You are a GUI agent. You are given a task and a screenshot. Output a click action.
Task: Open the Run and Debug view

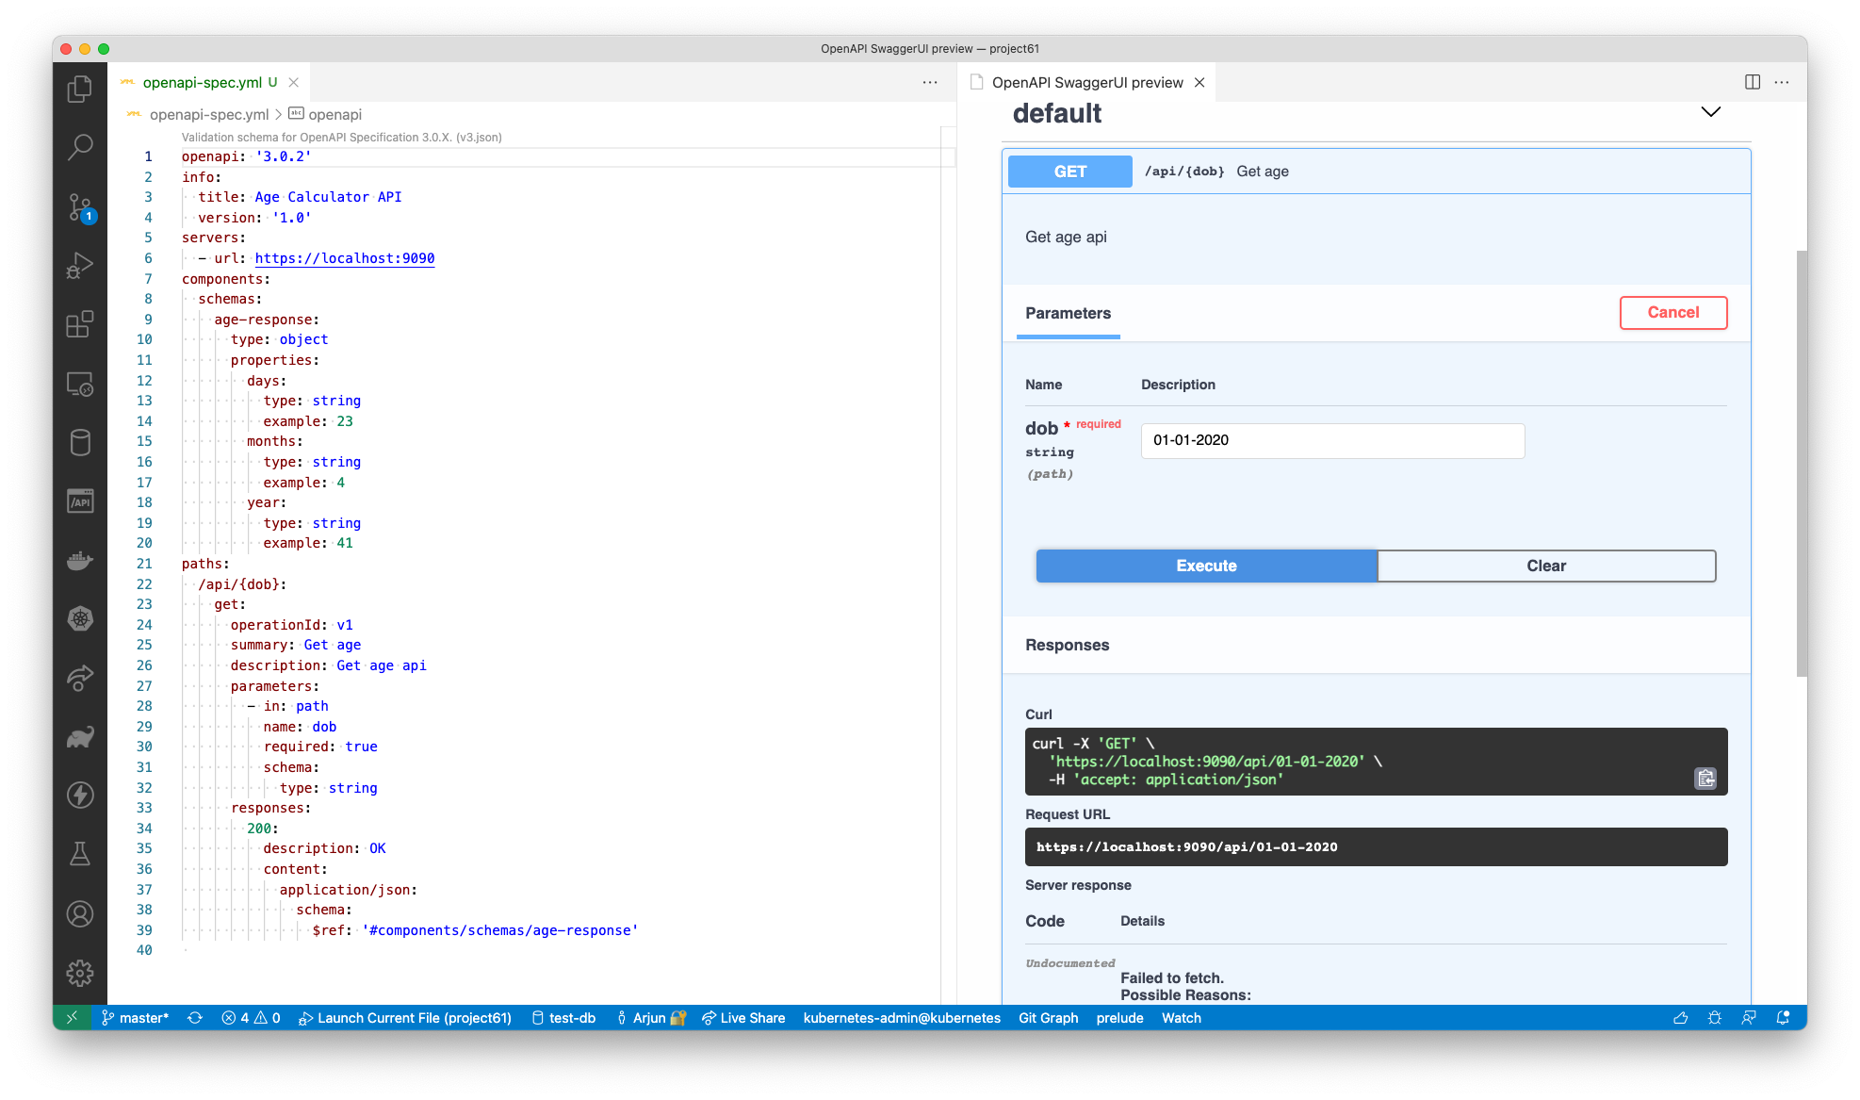click(80, 266)
